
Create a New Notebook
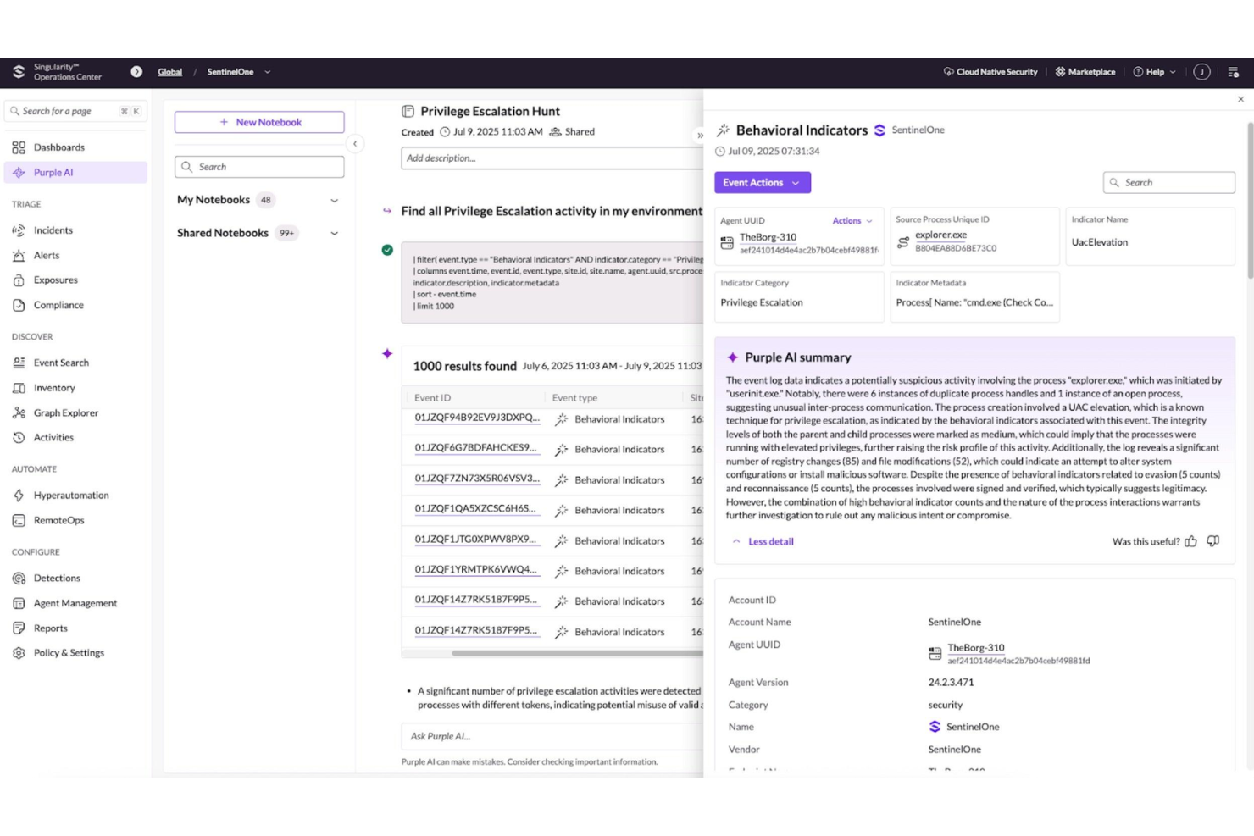(x=259, y=121)
